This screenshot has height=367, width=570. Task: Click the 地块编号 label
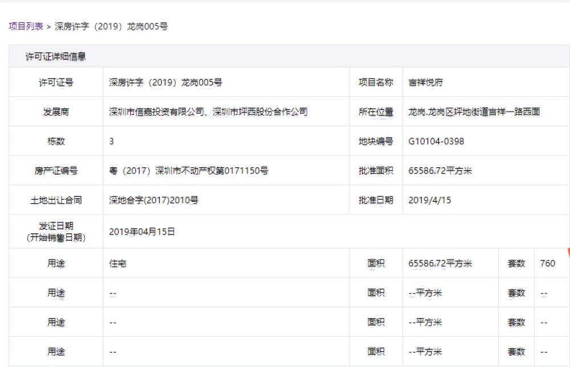pos(376,141)
